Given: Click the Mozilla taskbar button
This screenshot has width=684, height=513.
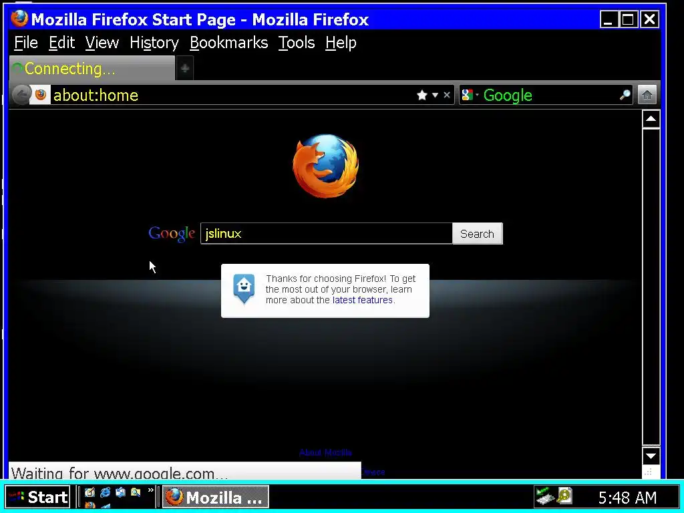Looking at the screenshot, I should (x=216, y=497).
